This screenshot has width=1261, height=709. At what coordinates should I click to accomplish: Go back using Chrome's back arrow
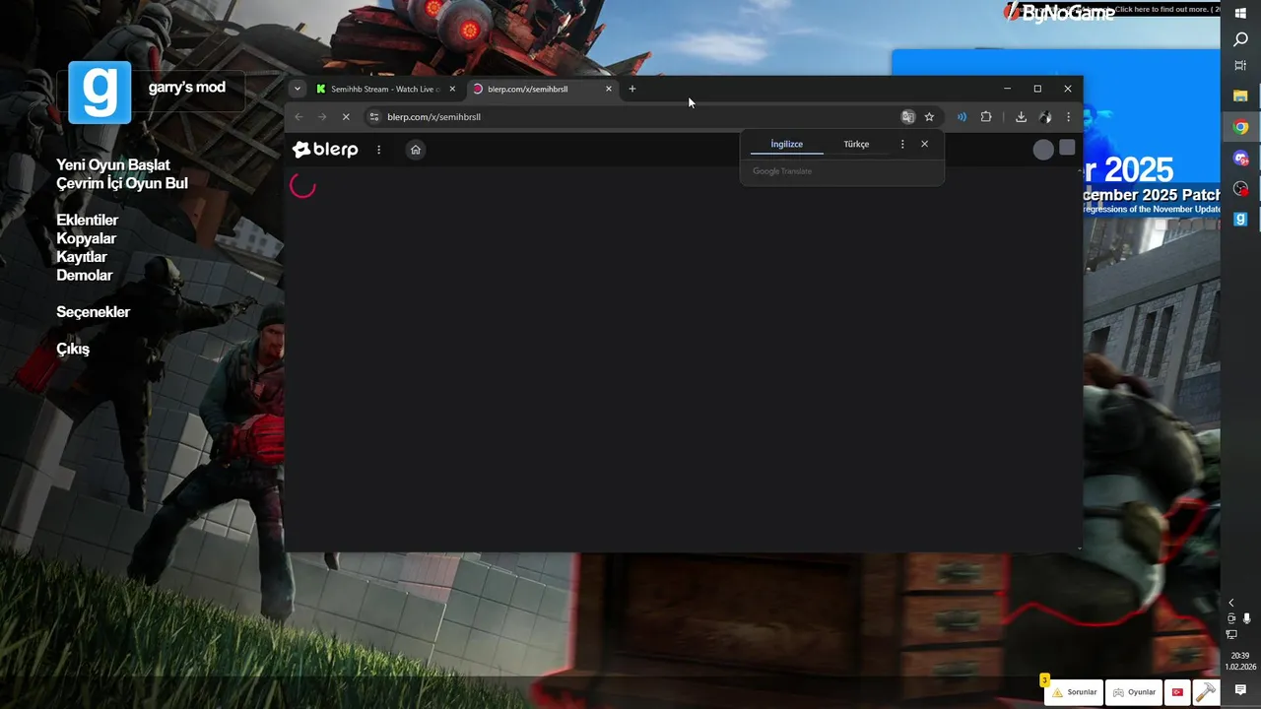click(x=299, y=117)
